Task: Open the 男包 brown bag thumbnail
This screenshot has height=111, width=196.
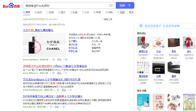Action: pyautogui.click(x=174, y=43)
